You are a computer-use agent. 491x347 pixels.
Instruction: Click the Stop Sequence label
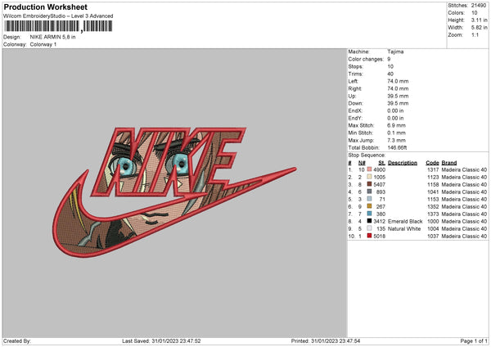point(367,155)
